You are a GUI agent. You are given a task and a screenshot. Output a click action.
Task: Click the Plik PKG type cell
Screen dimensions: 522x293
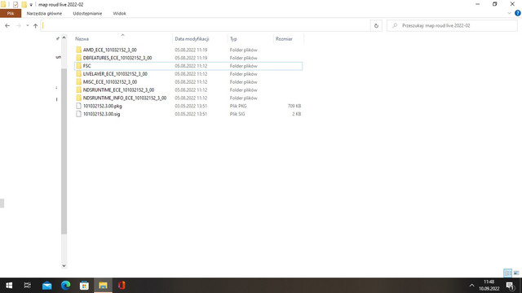click(x=238, y=106)
